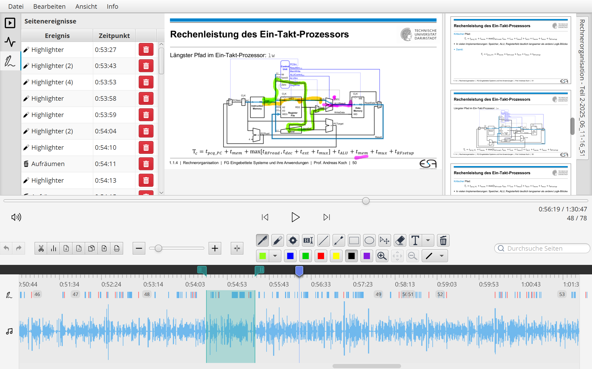Delete the Highlighter event at 0:53:27
The image size is (592, 369).
click(x=146, y=50)
